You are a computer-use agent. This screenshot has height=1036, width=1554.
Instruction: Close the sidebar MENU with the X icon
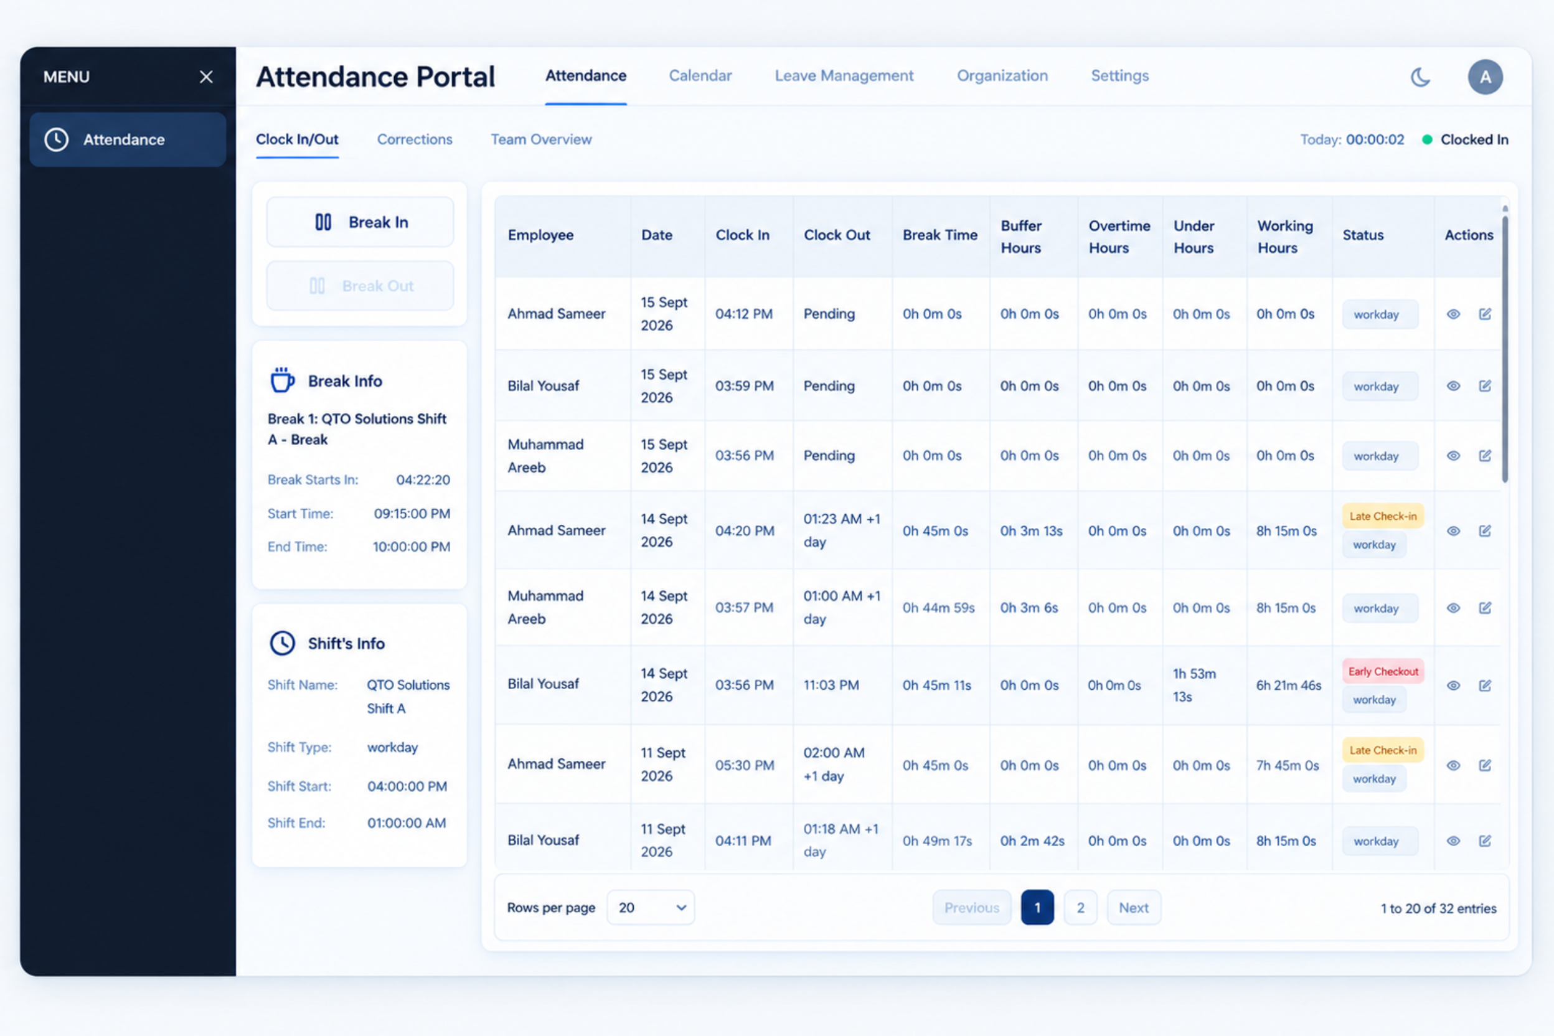coord(206,77)
